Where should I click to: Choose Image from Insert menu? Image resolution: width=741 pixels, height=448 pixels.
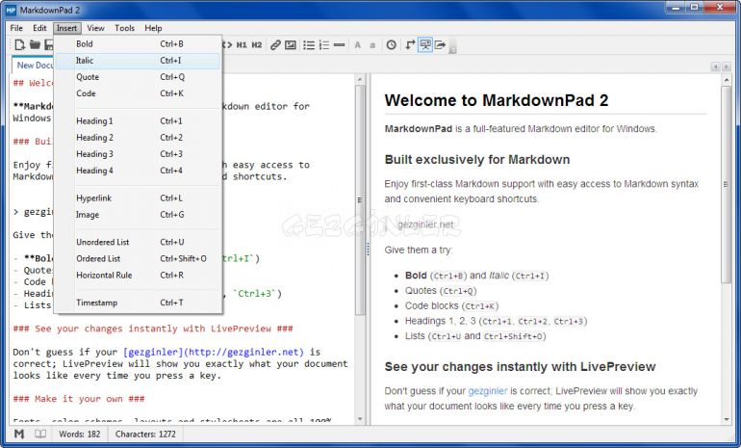(138, 215)
